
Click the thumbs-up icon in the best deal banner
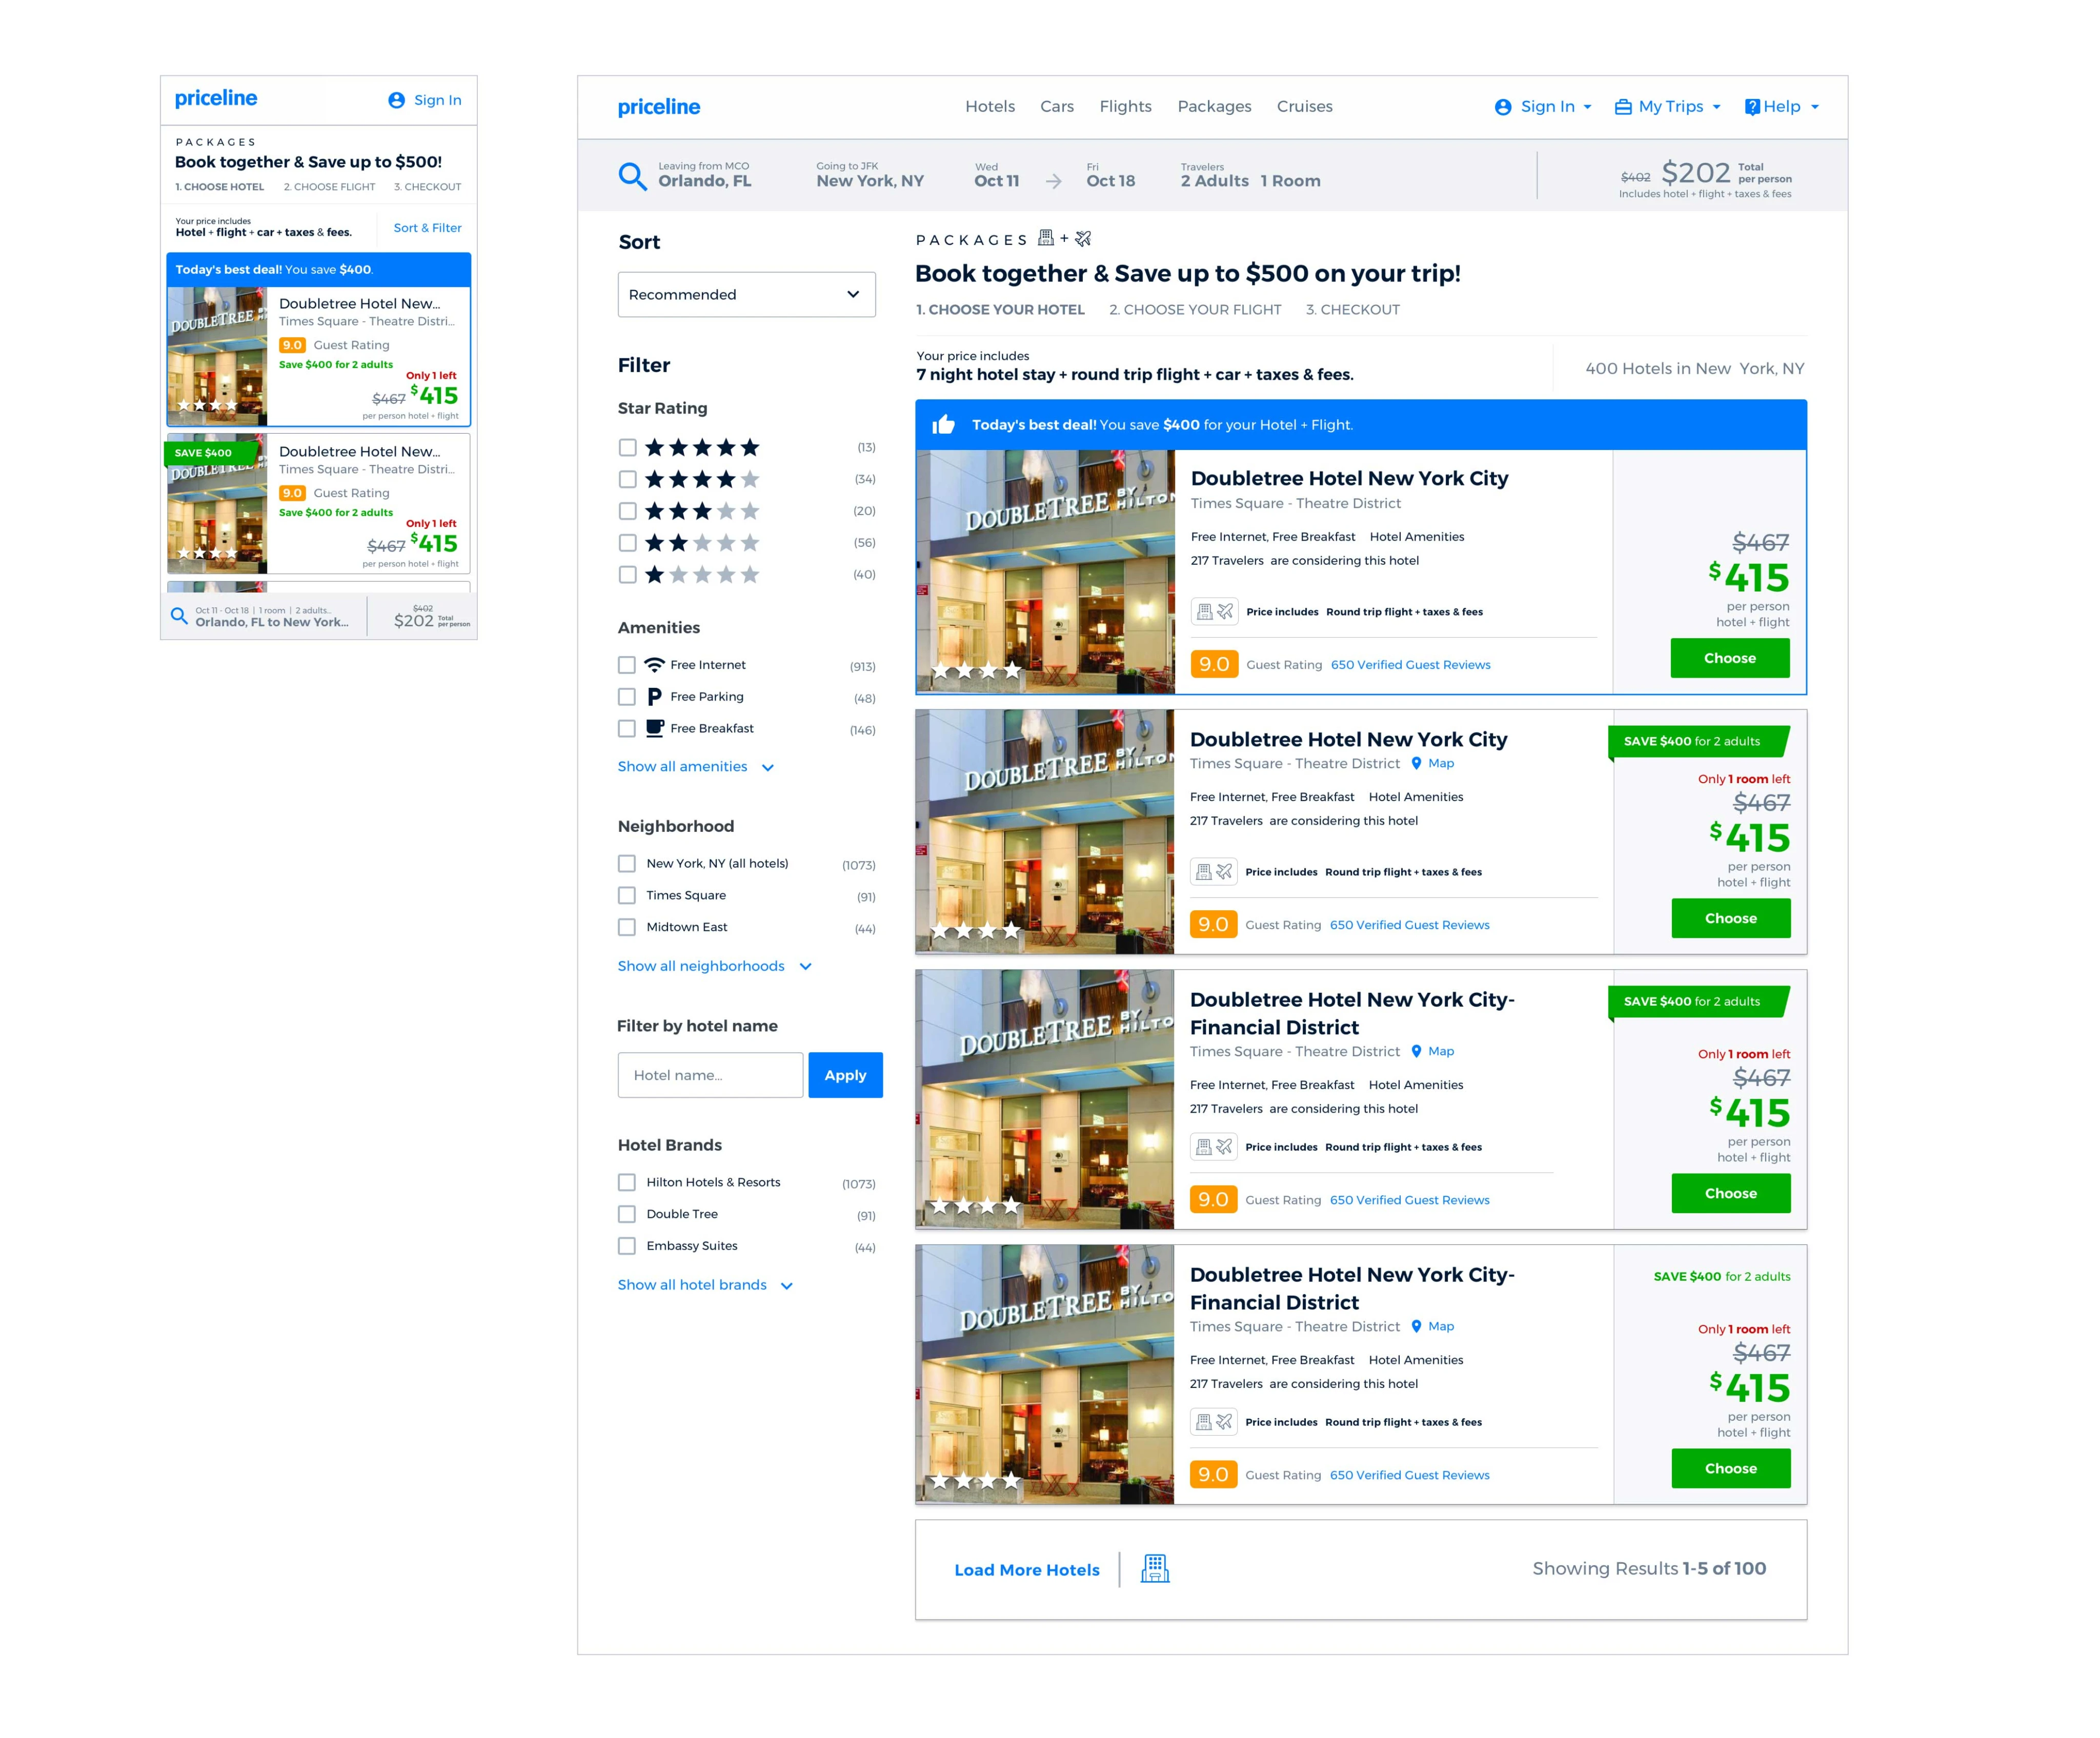(x=943, y=425)
